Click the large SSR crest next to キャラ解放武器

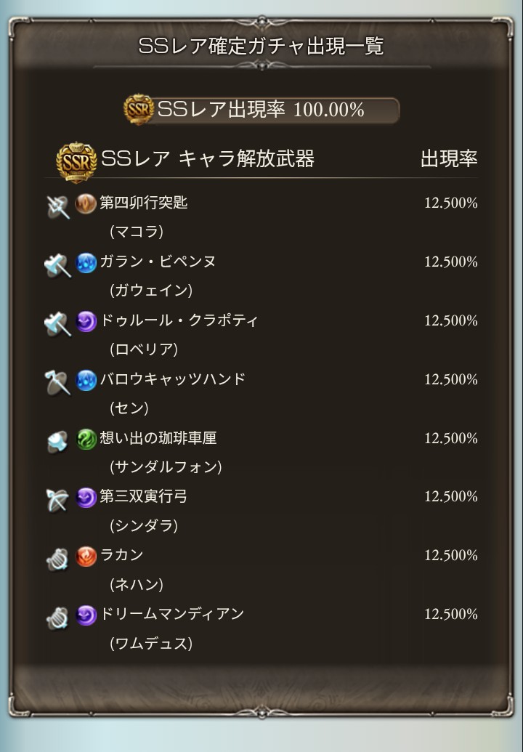(76, 162)
